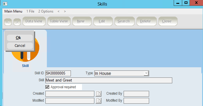Click the next record arrow toolbar button

click(17, 22)
